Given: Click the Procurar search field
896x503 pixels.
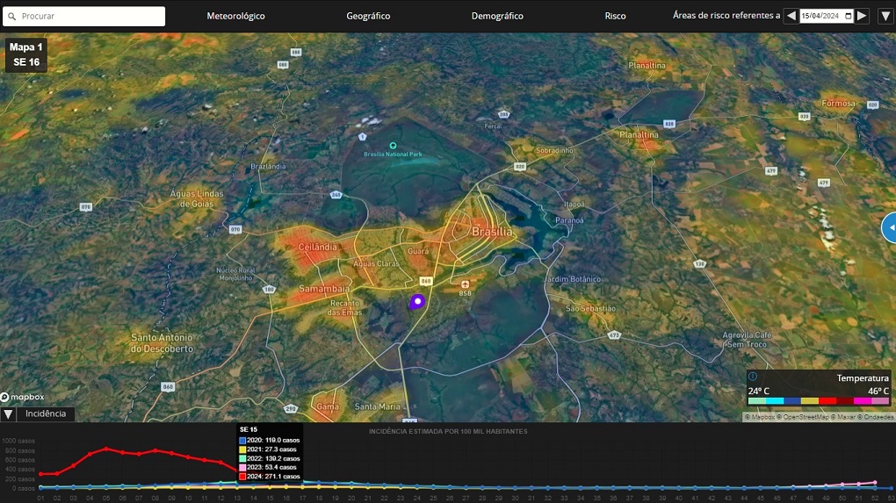Looking at the screenshot, I should pos(90,17).
